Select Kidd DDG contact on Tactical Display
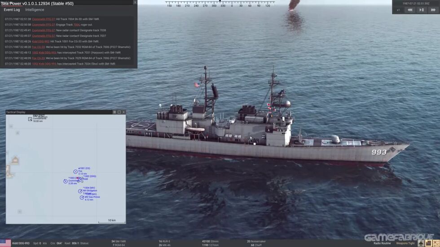440x247 pixels. click(80, 179)
